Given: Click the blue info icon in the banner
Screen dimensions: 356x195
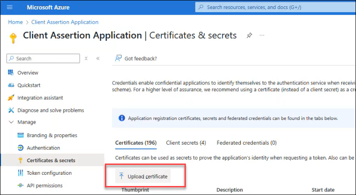Looking at the screenshot, I should 122,118.
